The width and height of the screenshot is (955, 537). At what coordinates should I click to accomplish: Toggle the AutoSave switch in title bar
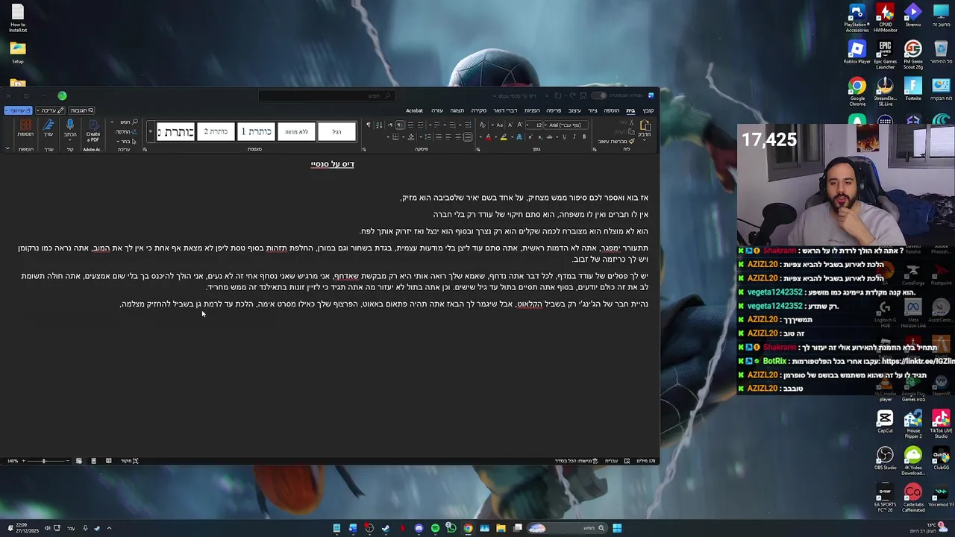599,95
